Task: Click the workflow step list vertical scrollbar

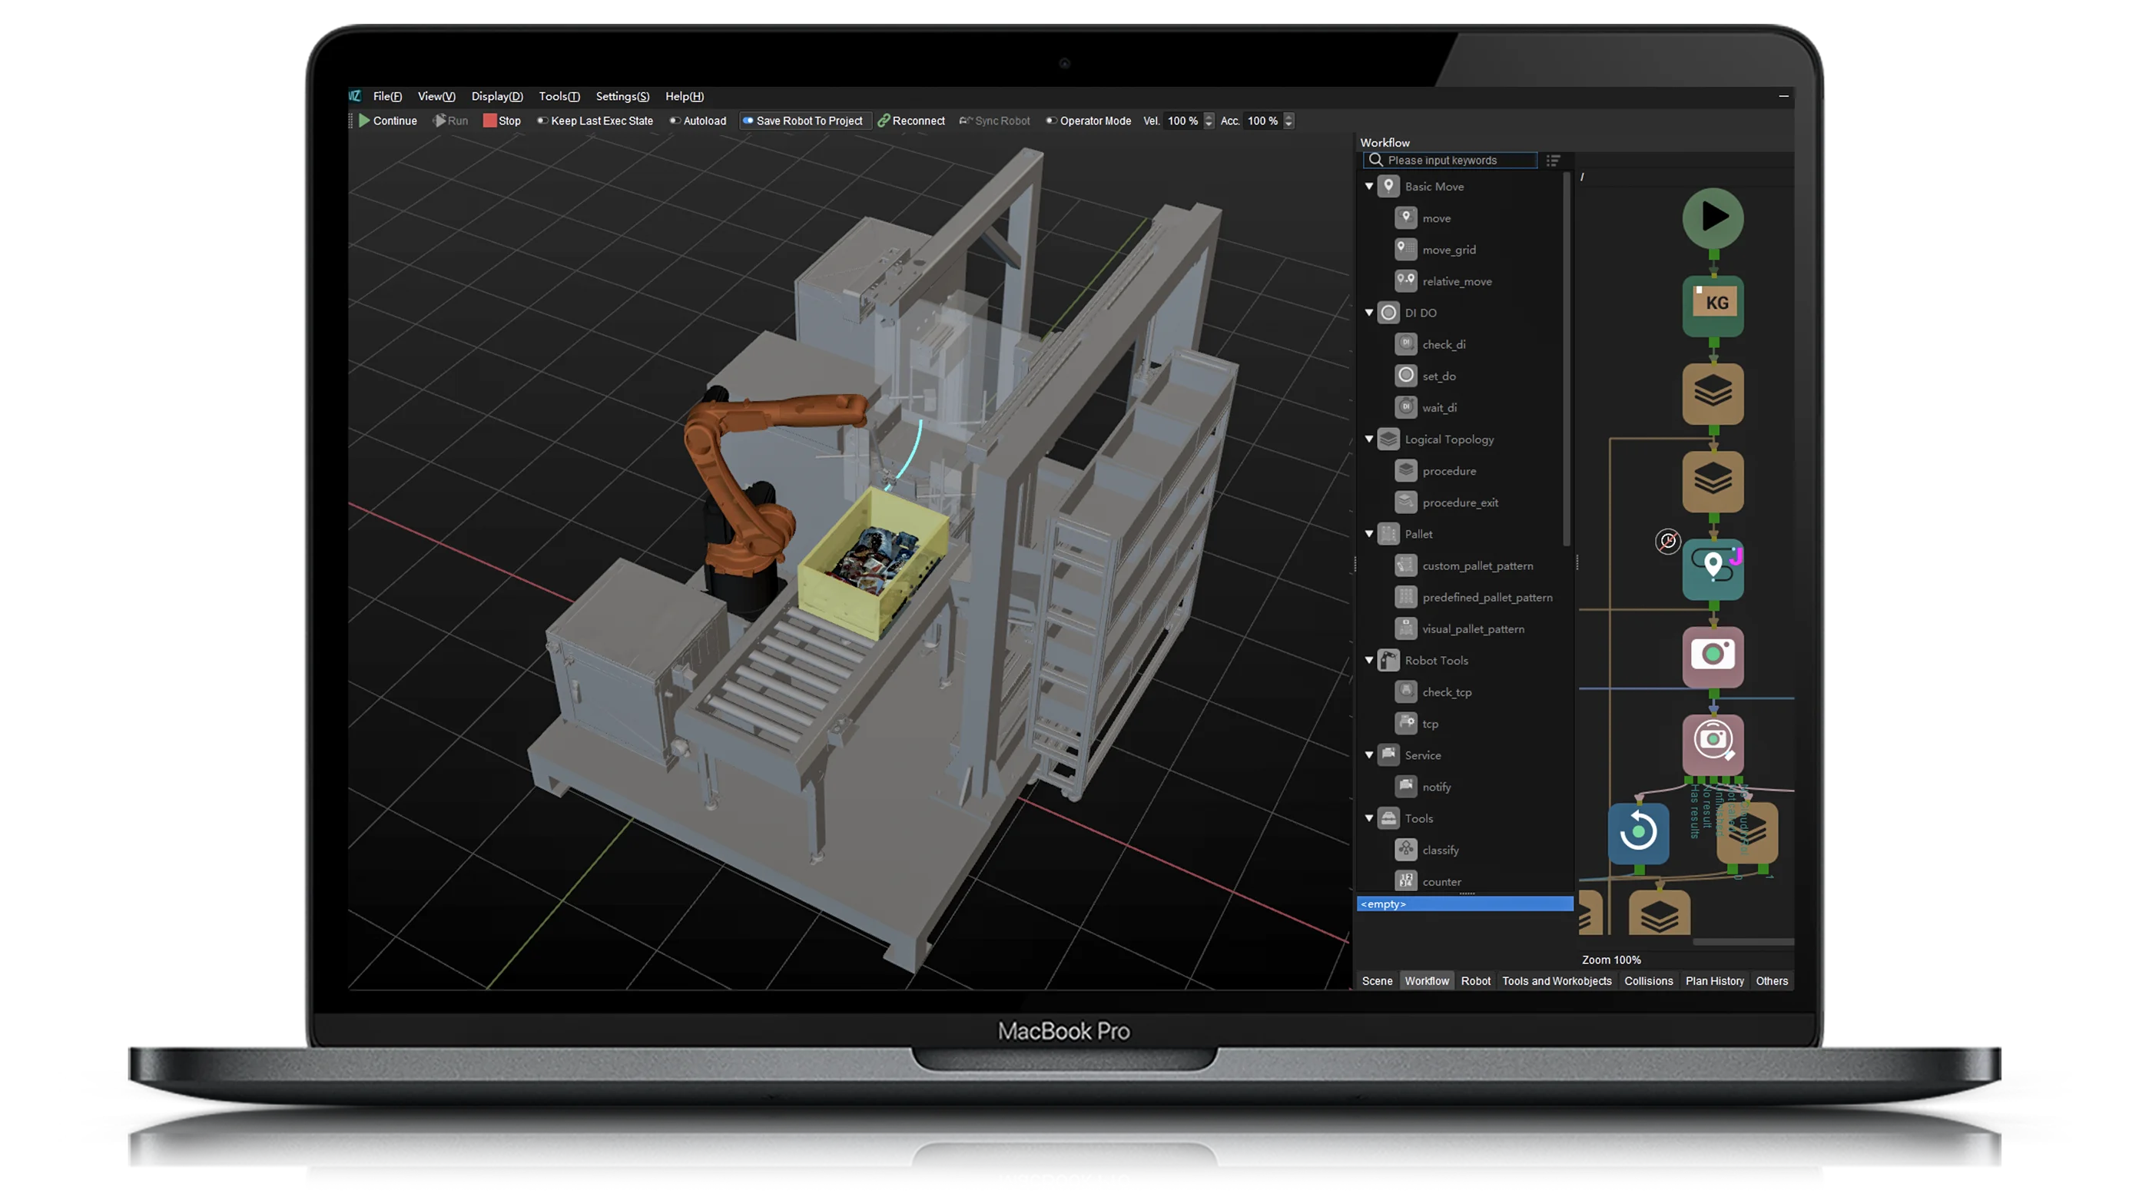Action: click(x=1567, y=360)
